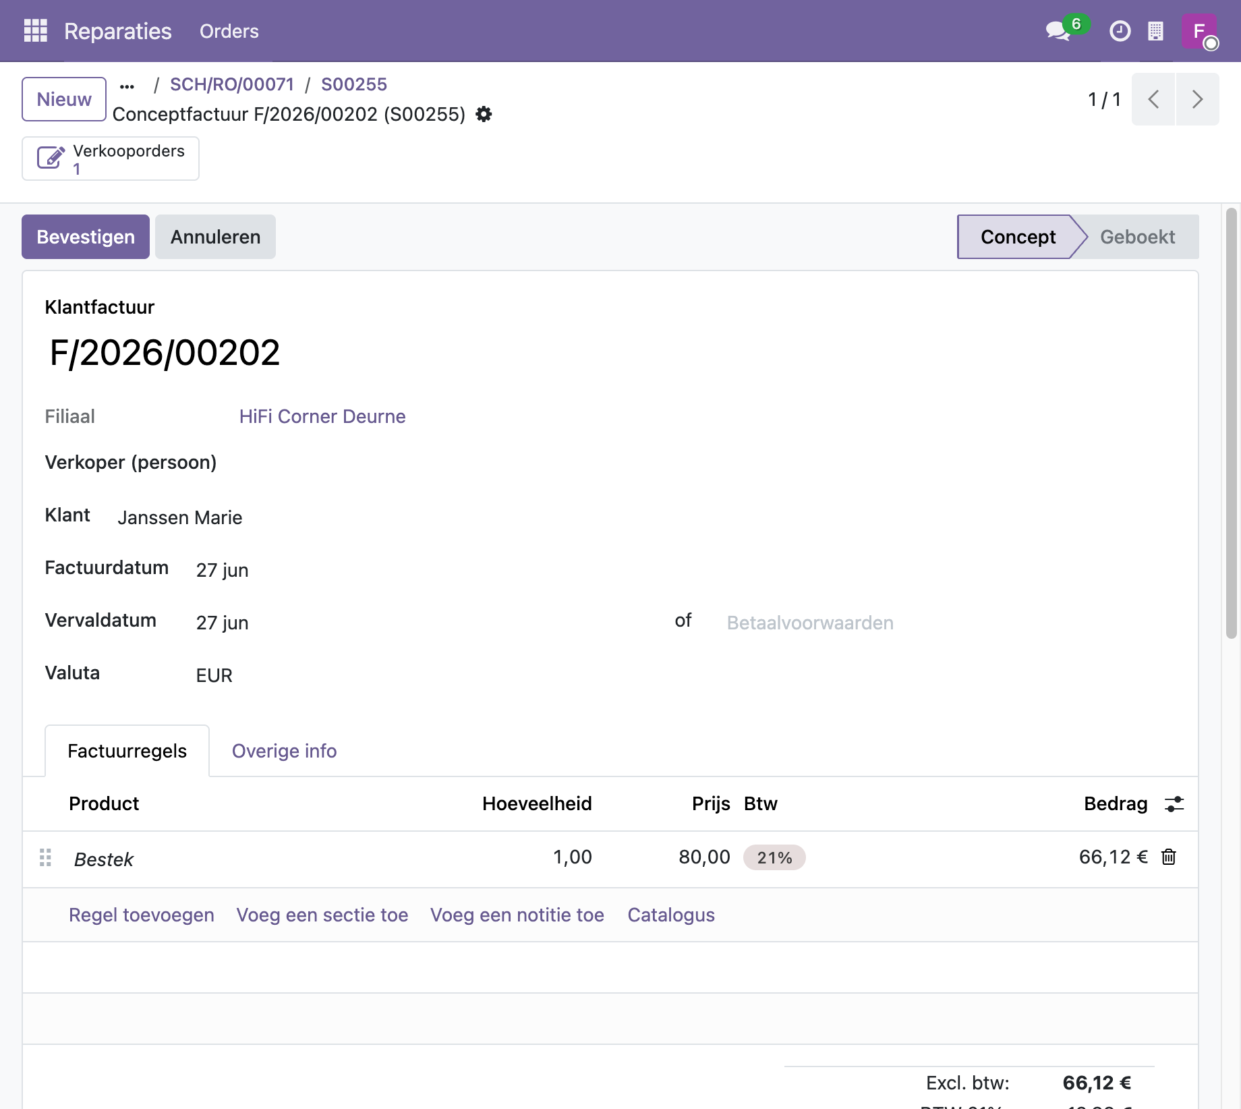
Task: Expand breadcrumb ellipsis menu
Action: tap(127, 86)
